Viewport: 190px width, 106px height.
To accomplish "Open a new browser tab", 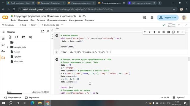I will [160, 3].
